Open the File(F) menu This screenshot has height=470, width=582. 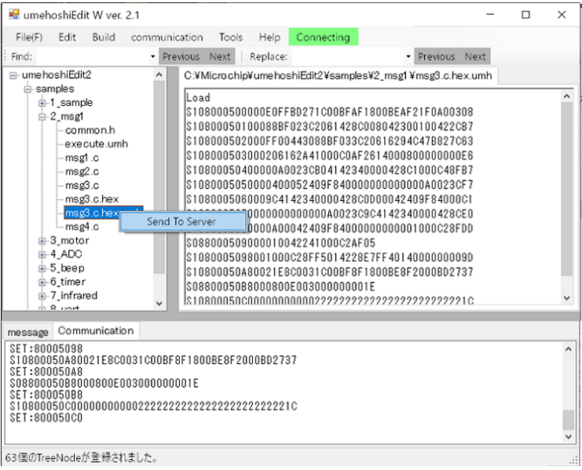click(29, 37)
